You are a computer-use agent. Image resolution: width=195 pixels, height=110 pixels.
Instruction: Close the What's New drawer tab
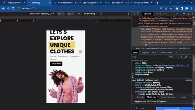pos(158,97)
